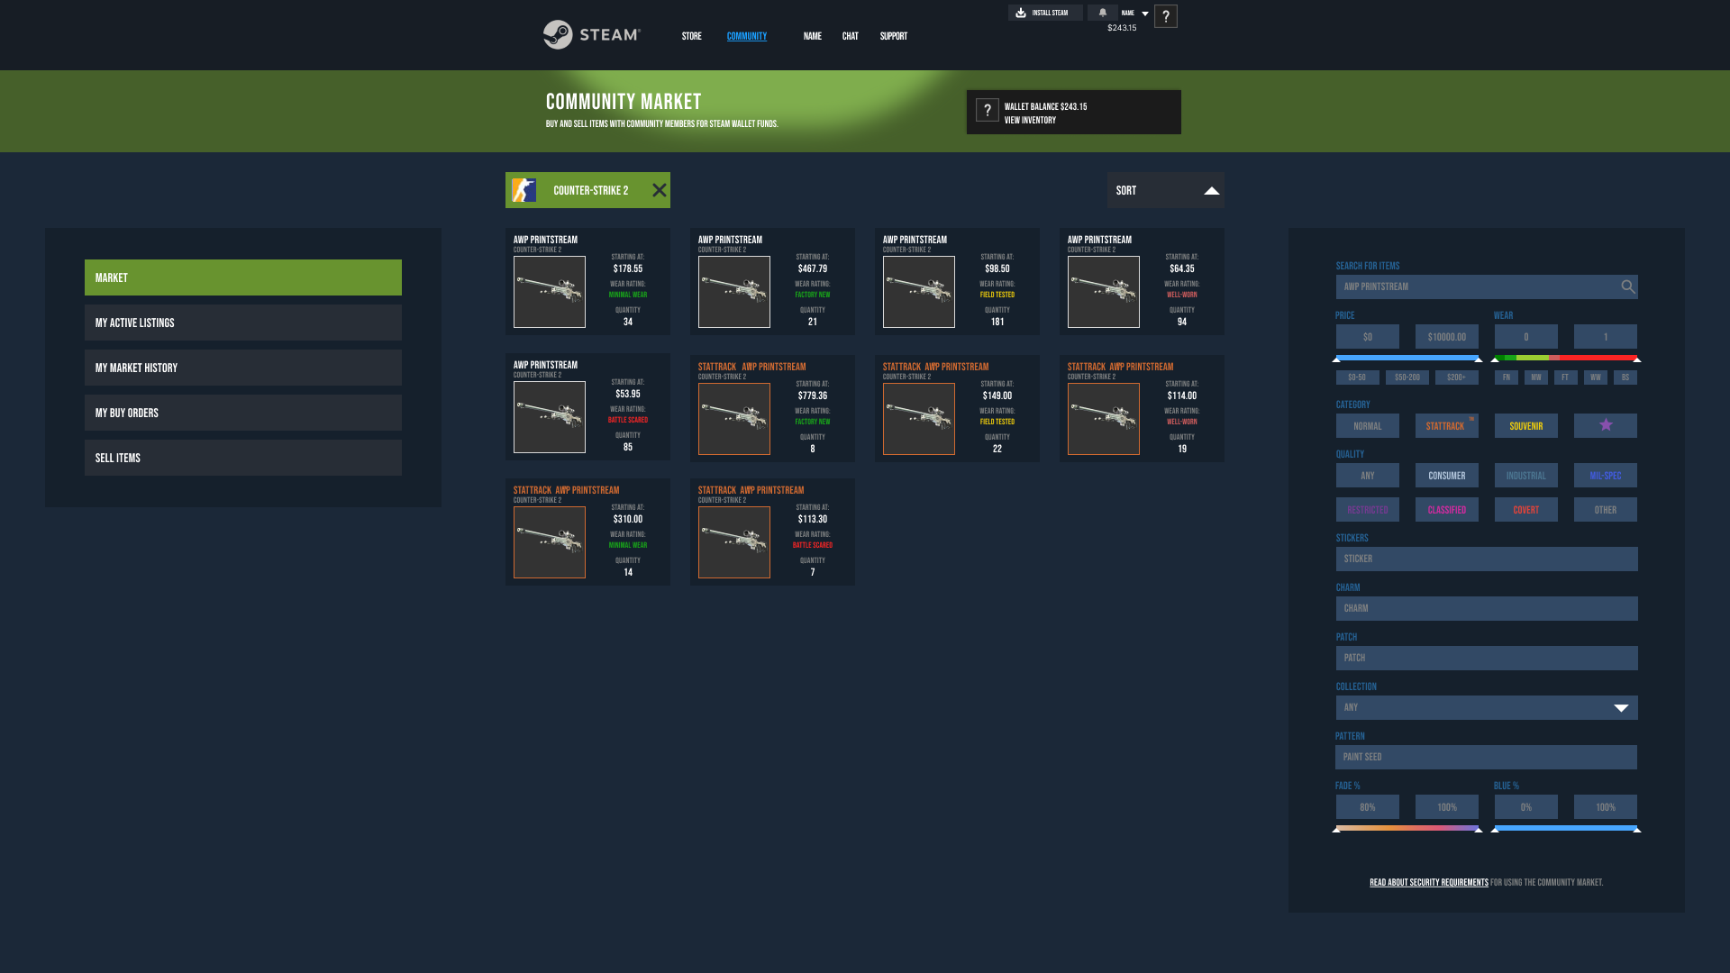This screenshot has width=1730, height=973.
Task: Expand the Collection dropdown
Action: click(1621, 708)
